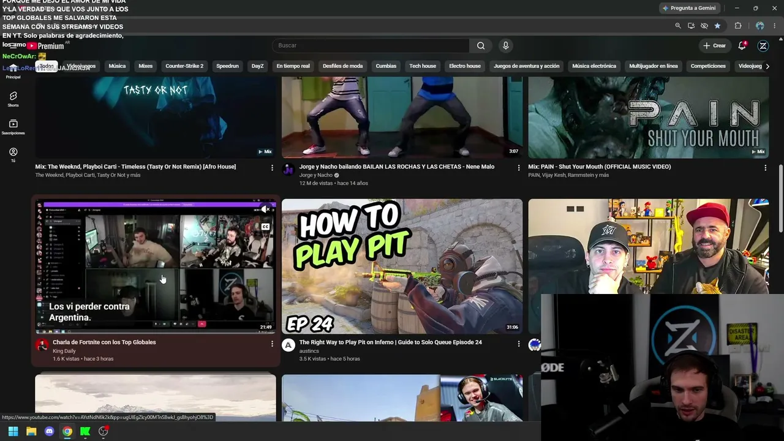Open Jorge y Nacho bailando video title

tap(396, 167)
